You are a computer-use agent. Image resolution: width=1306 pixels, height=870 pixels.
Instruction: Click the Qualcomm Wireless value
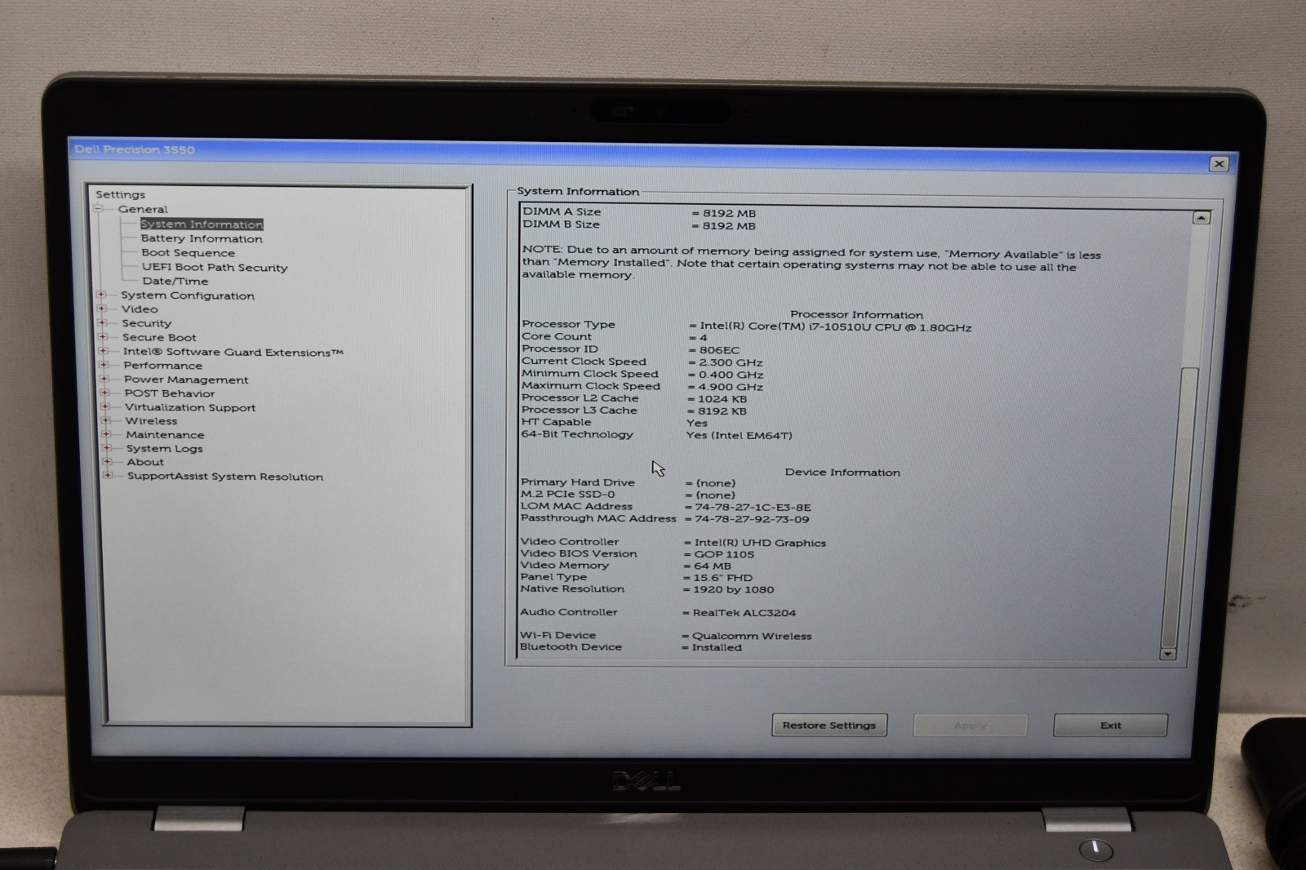point(752,636)
